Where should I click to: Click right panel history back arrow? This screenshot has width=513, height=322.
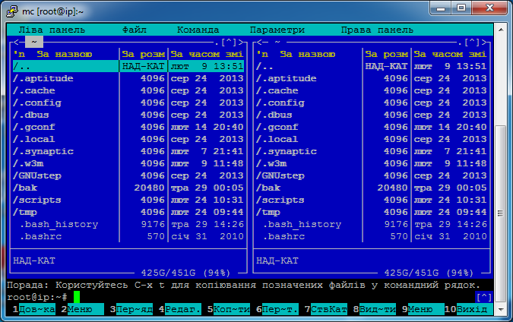(x=260, y=43)
